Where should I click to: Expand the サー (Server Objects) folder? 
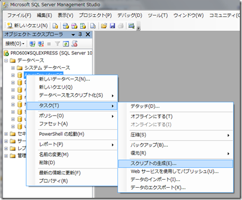click(x=6, y=141)
